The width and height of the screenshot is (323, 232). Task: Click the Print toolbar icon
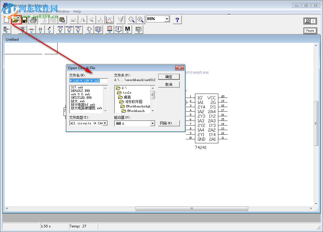tap(33, 20)
